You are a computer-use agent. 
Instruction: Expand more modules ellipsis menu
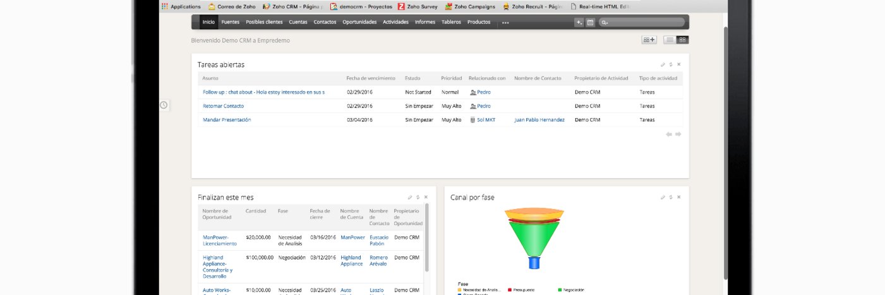pos(505,22)
